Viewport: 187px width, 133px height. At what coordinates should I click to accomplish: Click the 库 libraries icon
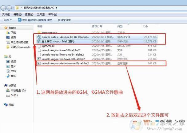6,57
